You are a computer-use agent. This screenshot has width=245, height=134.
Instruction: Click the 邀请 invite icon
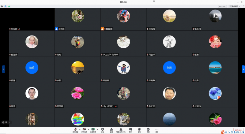(x=111, y=130)
